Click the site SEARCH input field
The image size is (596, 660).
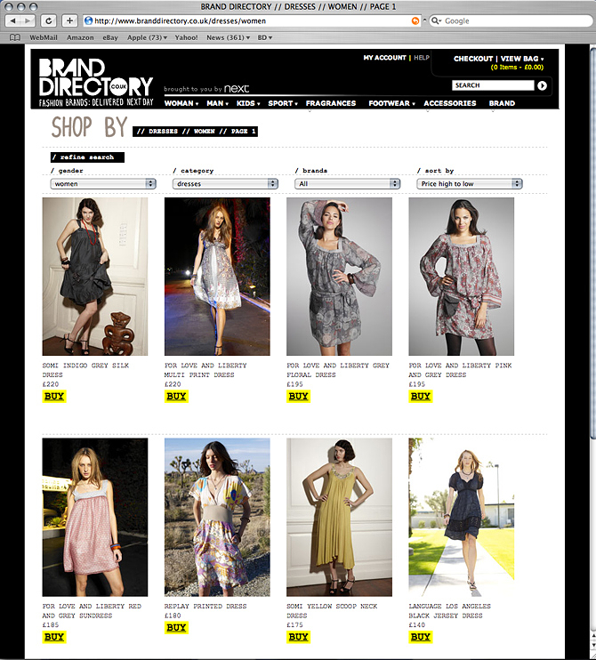click(x=493, y=85)
